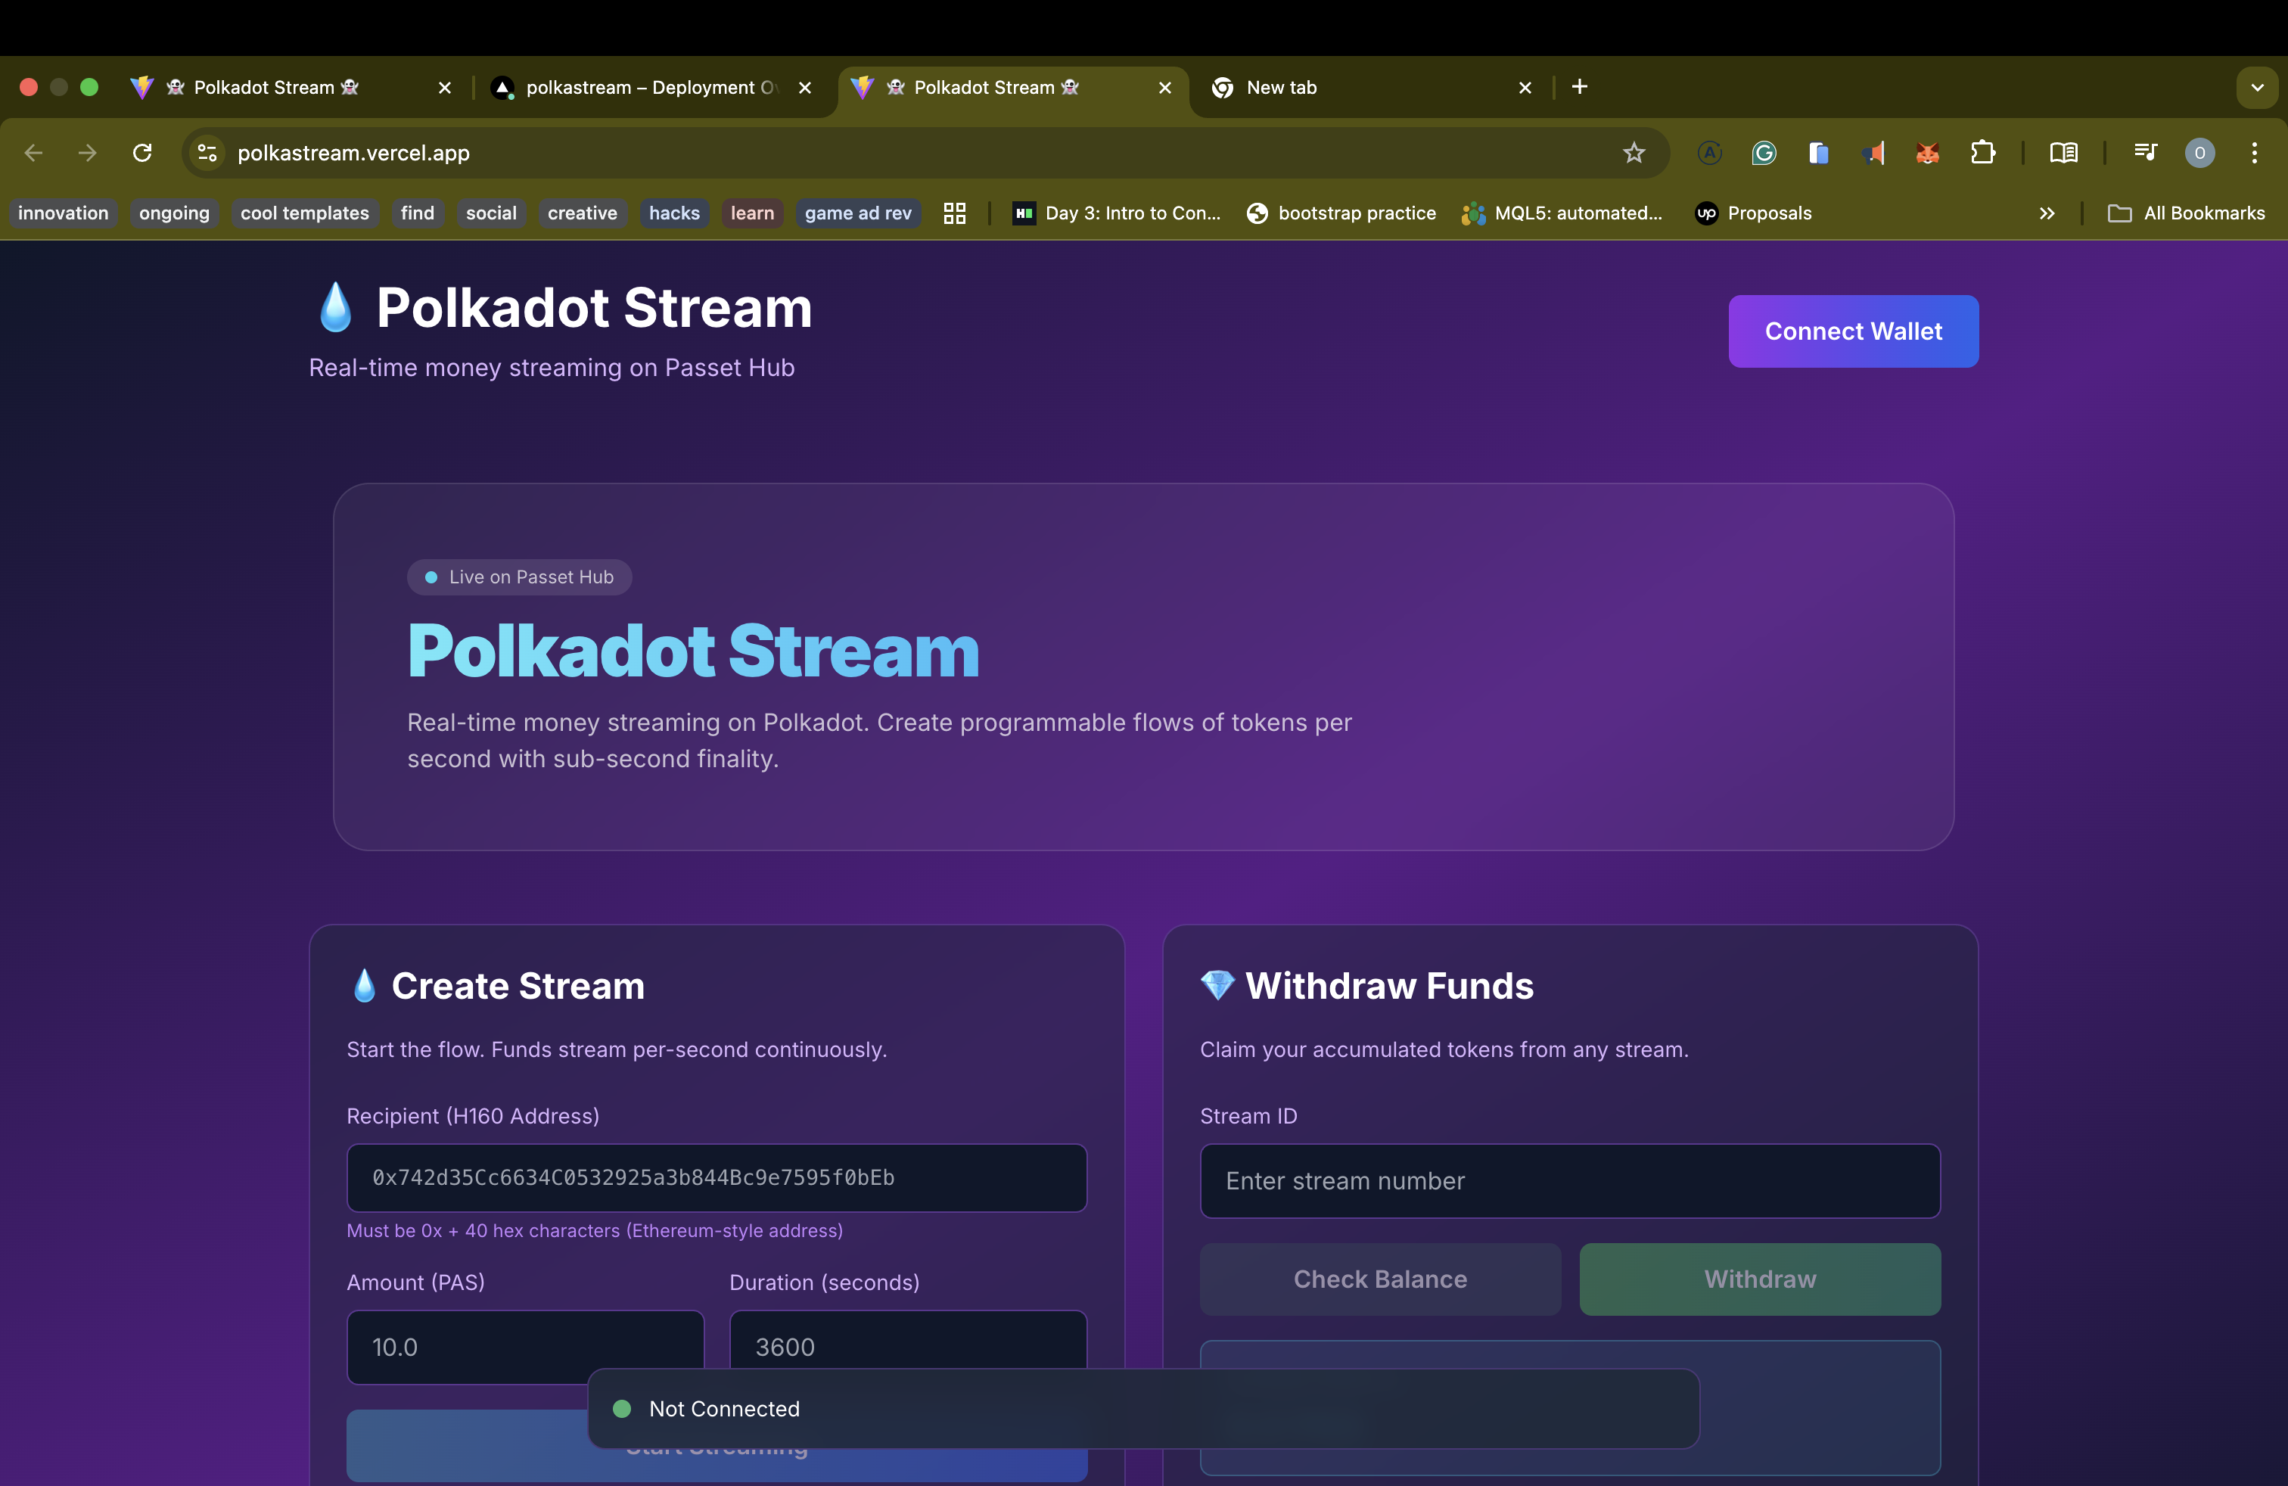Bookmark this page with star icon
Image resolution: width=2288 pixels, height=1486 pixels.
click(1634, 153)
